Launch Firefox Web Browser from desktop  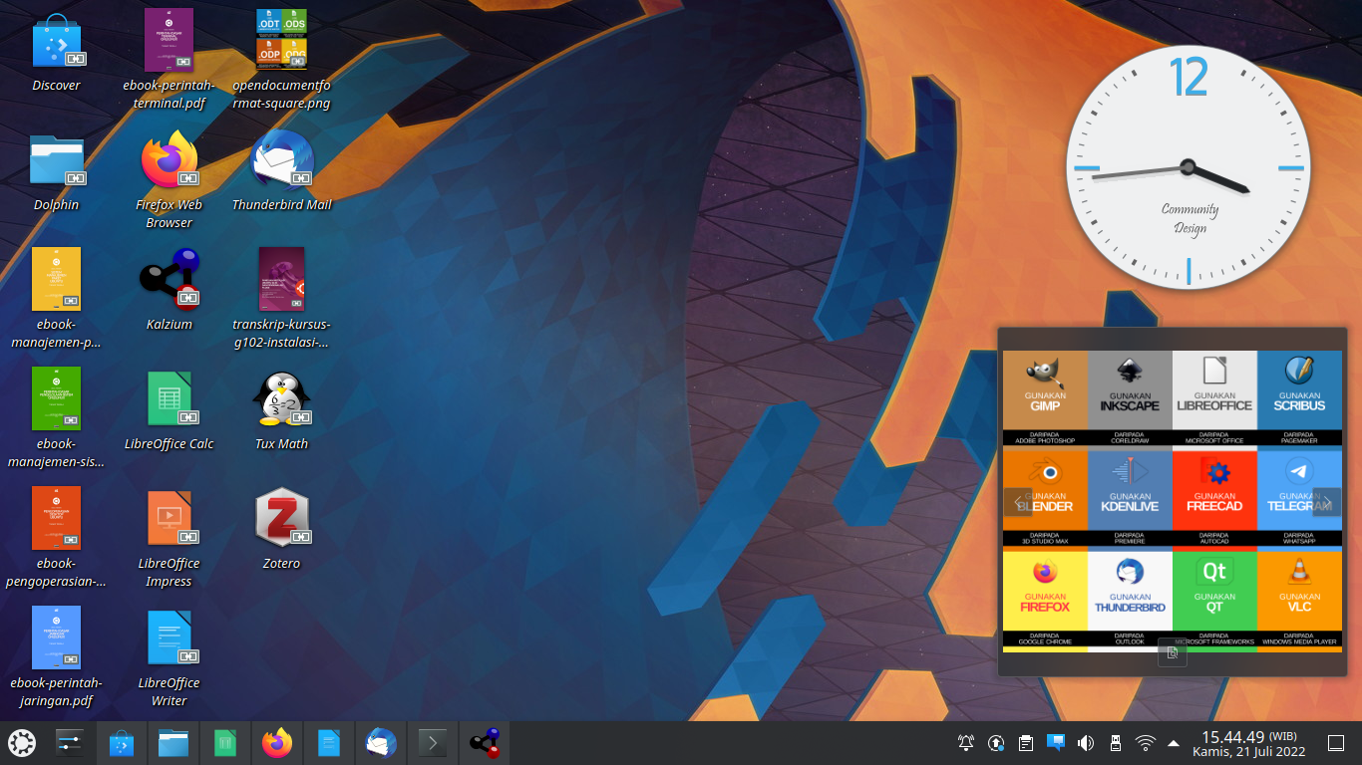(169, 179)
